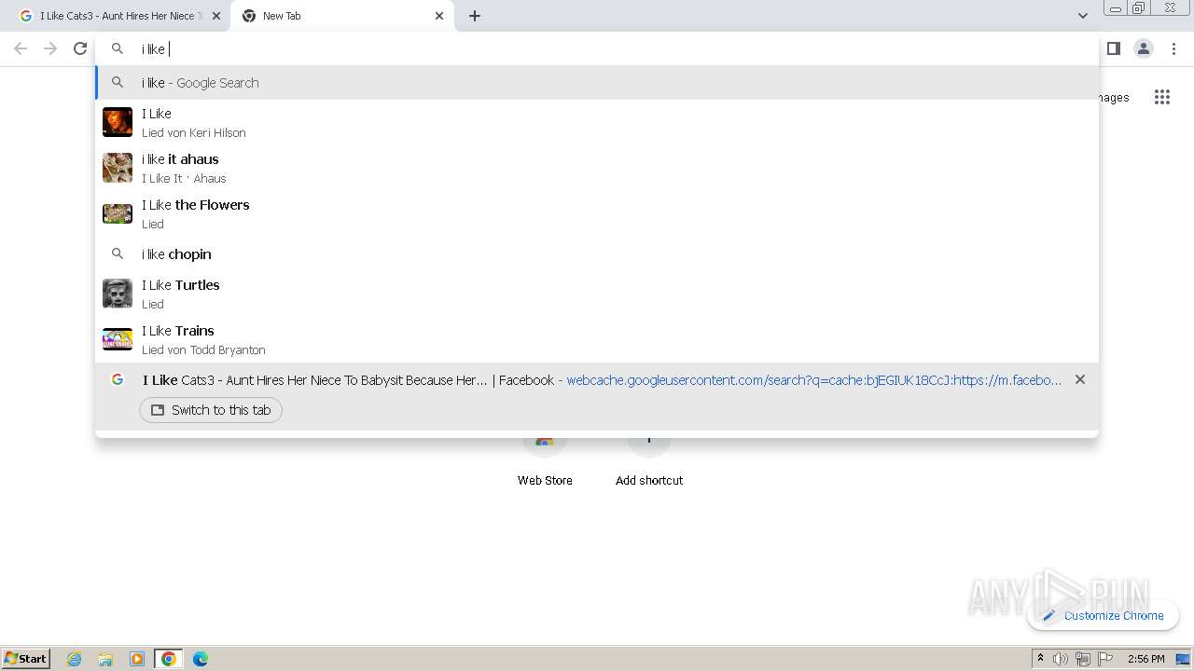1194x671 pixels.
Task: Click the 'I Like Trains' thumbnail
Action: (118, 339)
